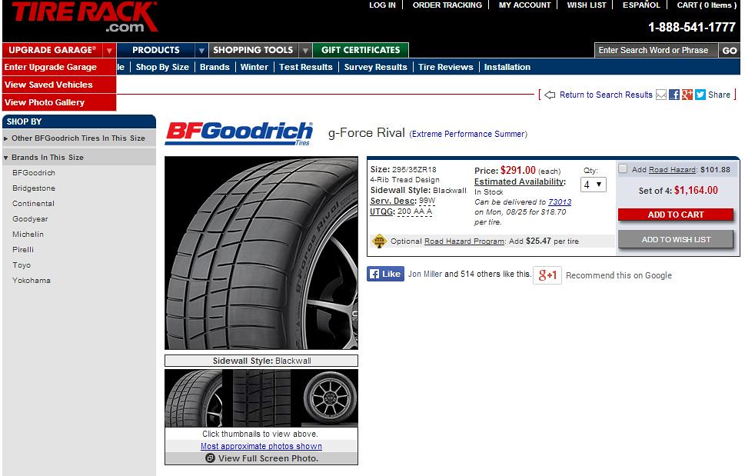Click Return to Search Results
The width and height of the screenshot is (745, 476).
606,95
